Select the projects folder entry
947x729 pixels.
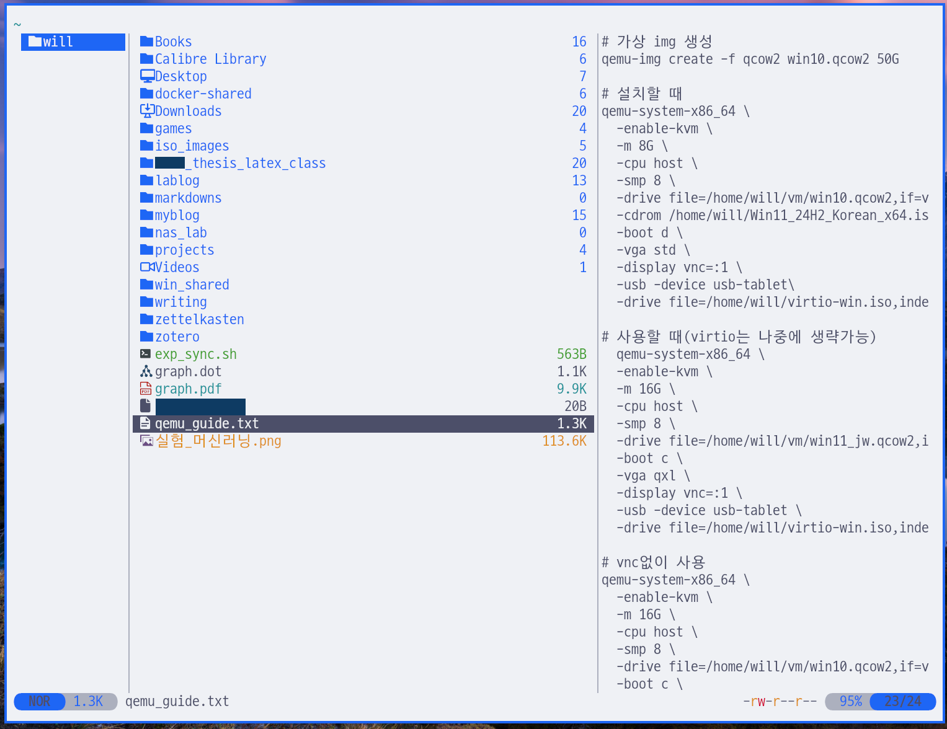(x=184, y=250)
